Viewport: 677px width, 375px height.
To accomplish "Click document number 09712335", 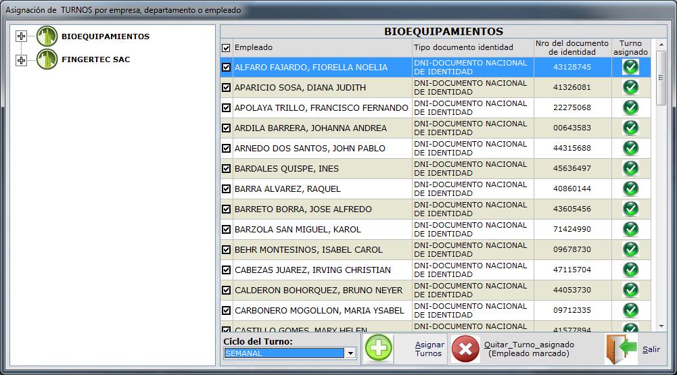I will click(x=572, y=310).
